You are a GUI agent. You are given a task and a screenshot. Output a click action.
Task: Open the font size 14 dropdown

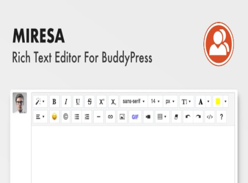(x=155, y=101)
